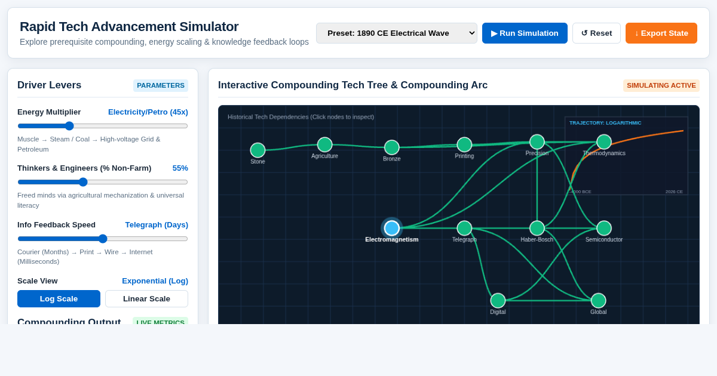
Task: Click the 55% thinkers value
Action: click(x=180, y=168)
